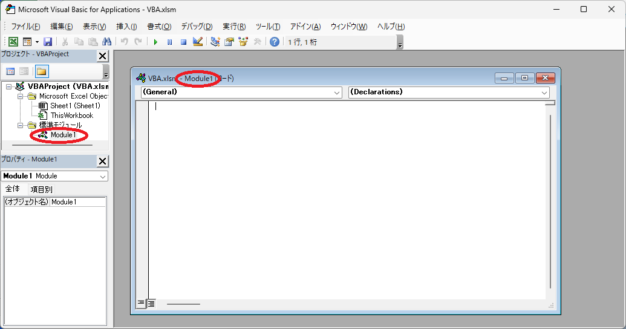Open Object Browser toolbar icon
Image resolution: width=626 pixels, height=329 pixels.
pos(243,42)
